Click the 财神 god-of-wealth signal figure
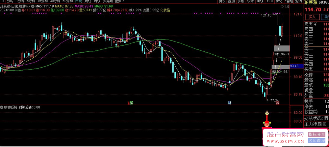The image size is (329, 147). (x=267, y=125)
